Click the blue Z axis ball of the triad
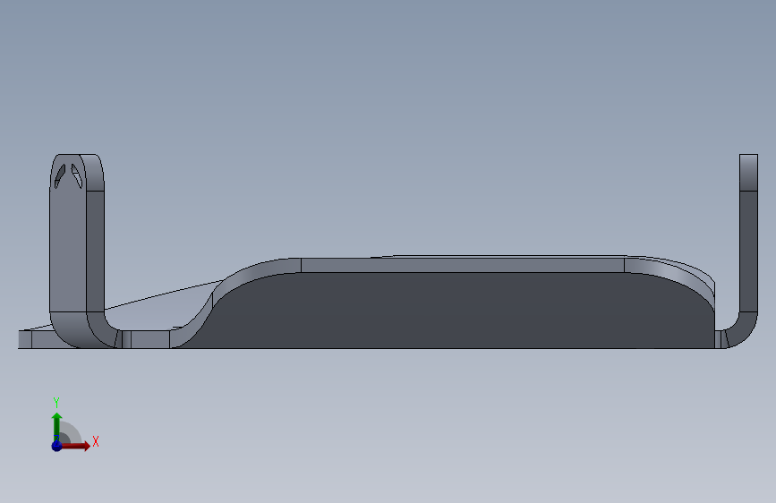Viewport: 776px width, 503px height. (56, 446)
